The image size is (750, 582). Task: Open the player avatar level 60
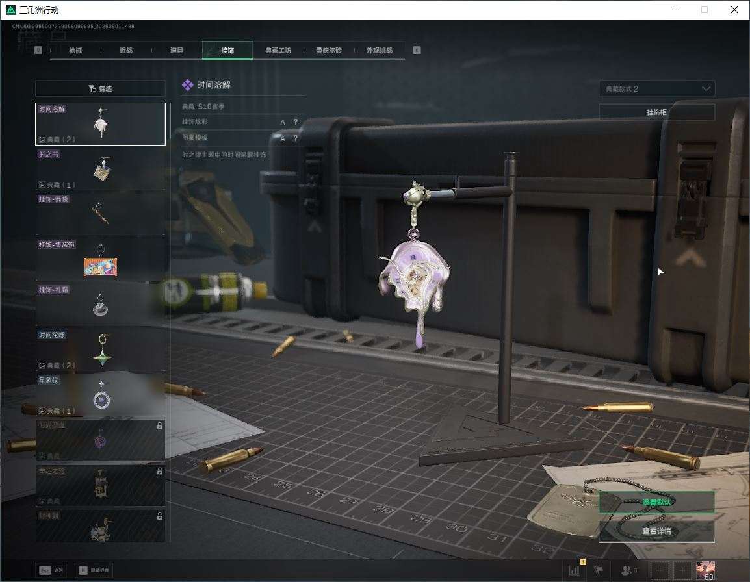(706, 570)
